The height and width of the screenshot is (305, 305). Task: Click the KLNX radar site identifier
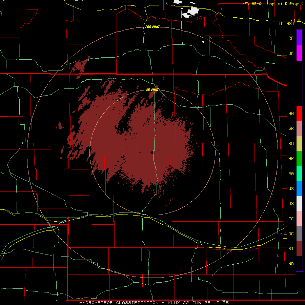tap(174, 303)
